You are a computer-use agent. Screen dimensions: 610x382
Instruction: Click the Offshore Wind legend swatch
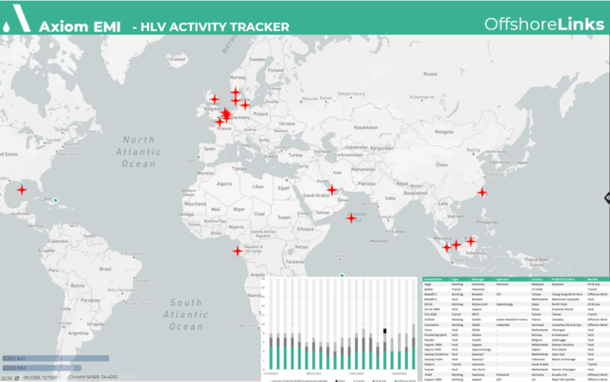395,381
